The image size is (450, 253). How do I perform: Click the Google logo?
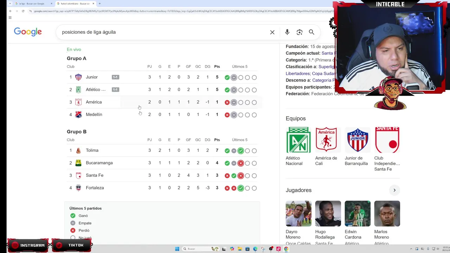(28, 32)
